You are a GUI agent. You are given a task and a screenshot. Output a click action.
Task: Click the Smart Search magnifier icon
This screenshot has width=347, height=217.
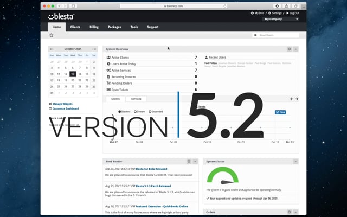click(255, 35)
